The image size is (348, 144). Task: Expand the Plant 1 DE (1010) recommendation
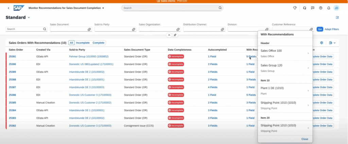[x=285, y=91]
